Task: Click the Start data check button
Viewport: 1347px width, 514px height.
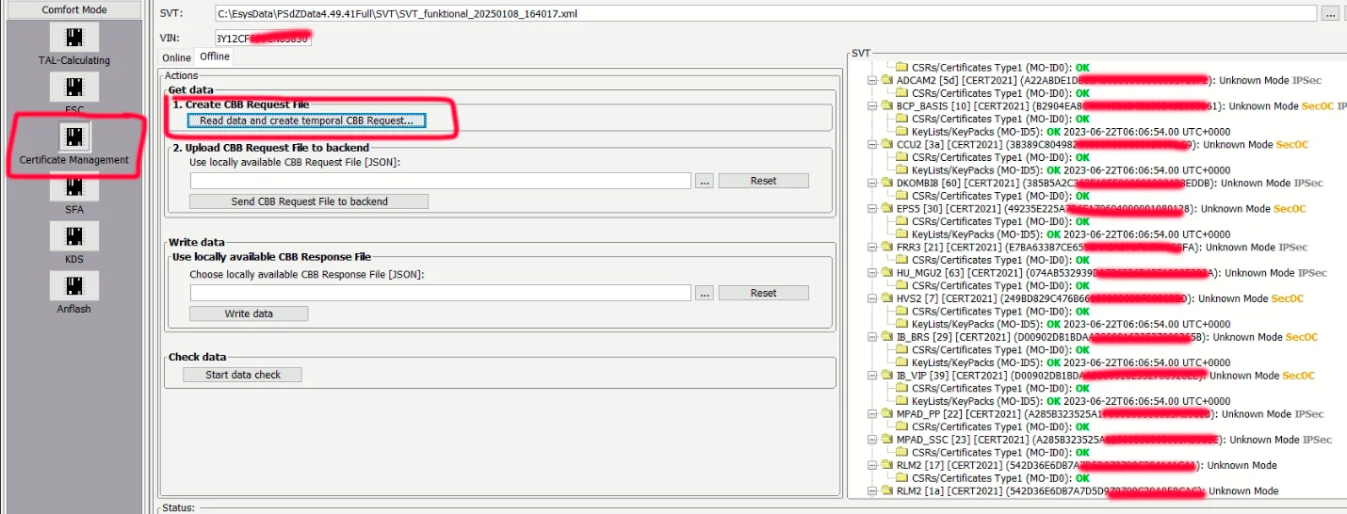Action: [x=243, y=375]
